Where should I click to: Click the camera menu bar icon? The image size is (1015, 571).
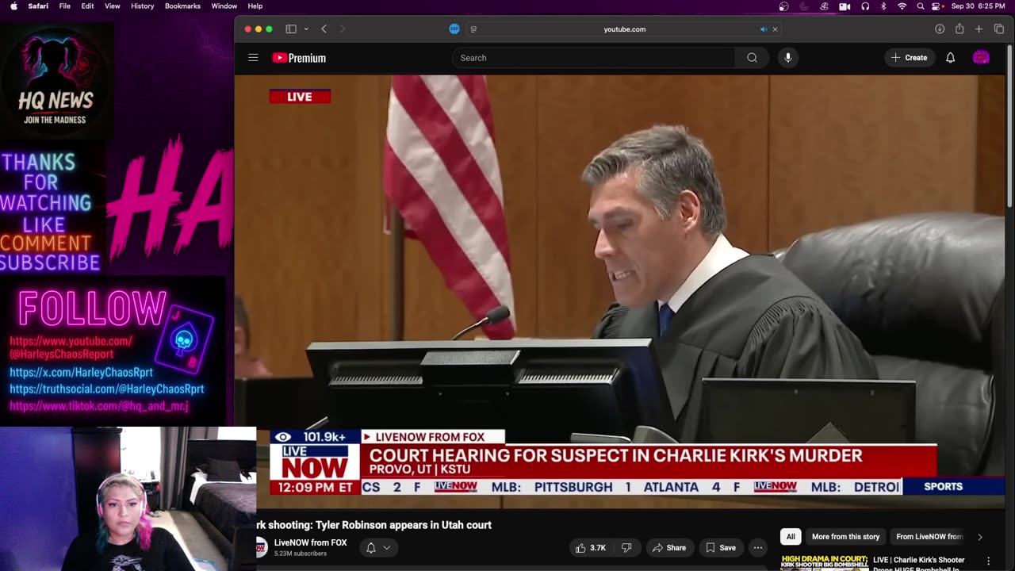[845, 6]
